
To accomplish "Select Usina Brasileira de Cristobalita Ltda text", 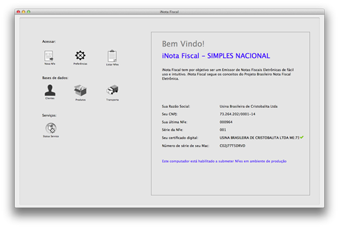I will click(x=249, y=106).
